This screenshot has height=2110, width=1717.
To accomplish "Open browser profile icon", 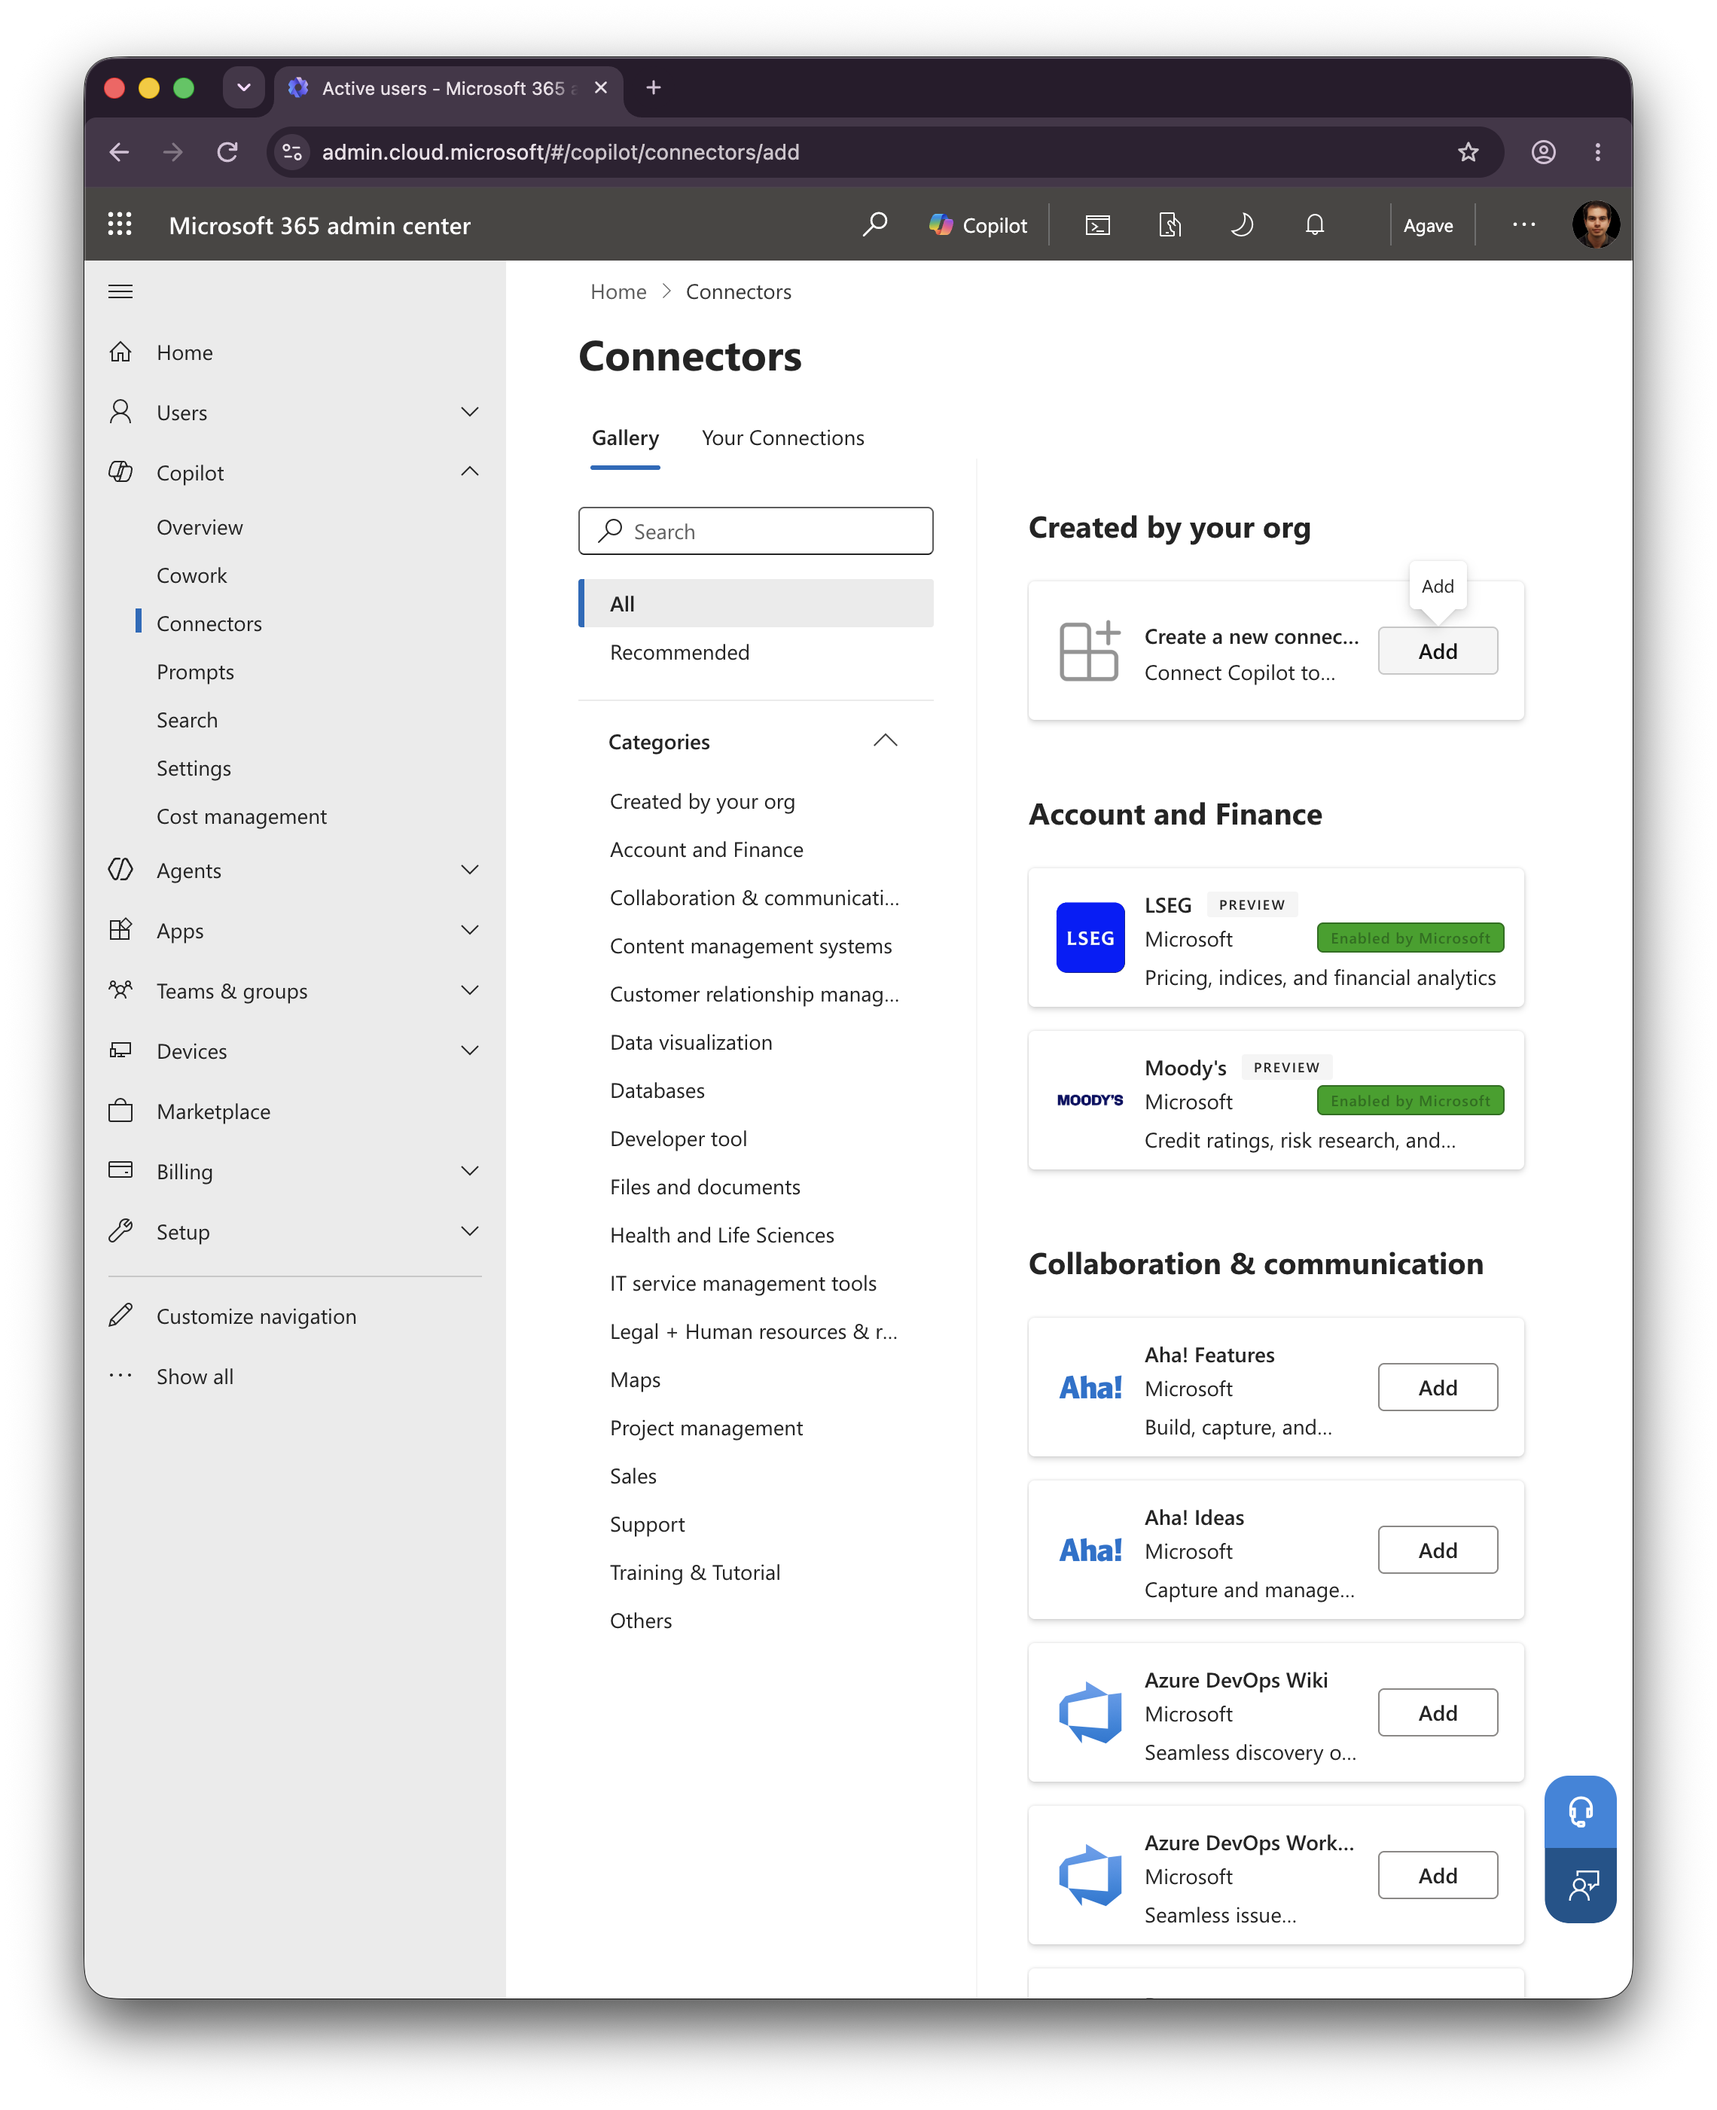I will point(1543,152).
